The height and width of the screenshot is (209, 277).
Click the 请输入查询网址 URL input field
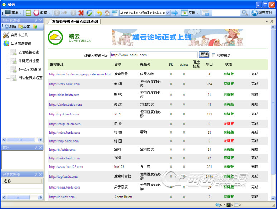(154, 55)
